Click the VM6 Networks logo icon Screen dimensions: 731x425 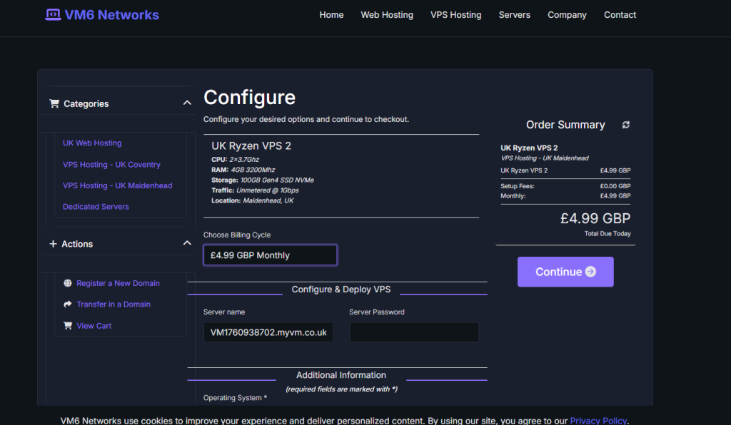(54, 14)
